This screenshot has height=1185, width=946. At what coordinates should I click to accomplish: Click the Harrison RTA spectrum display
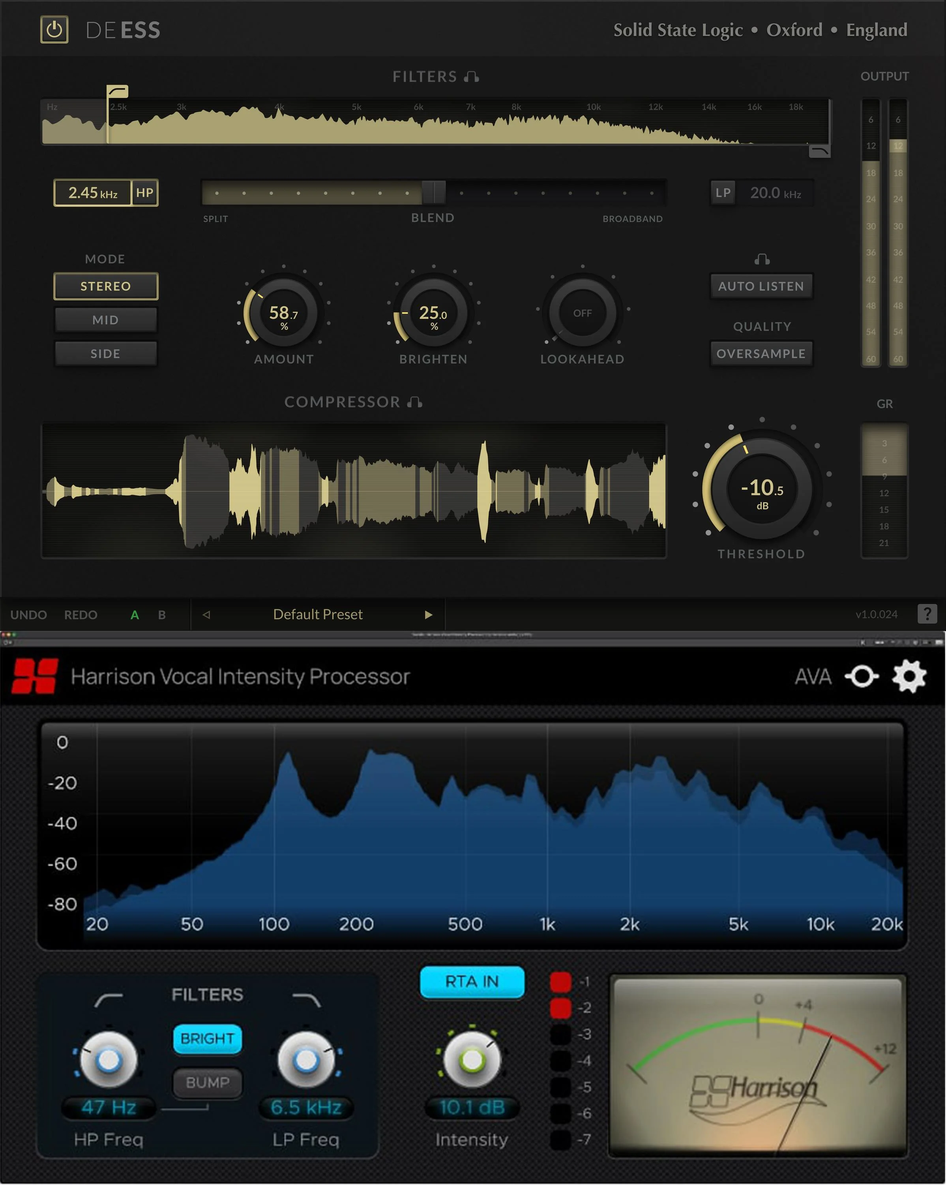(472, 835)
